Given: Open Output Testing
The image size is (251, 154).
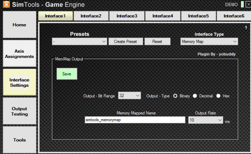Looking at the screenshot, I should coord(19,111).
